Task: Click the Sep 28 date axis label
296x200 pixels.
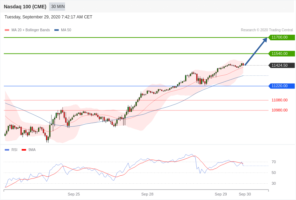Action: coord(147,194)
